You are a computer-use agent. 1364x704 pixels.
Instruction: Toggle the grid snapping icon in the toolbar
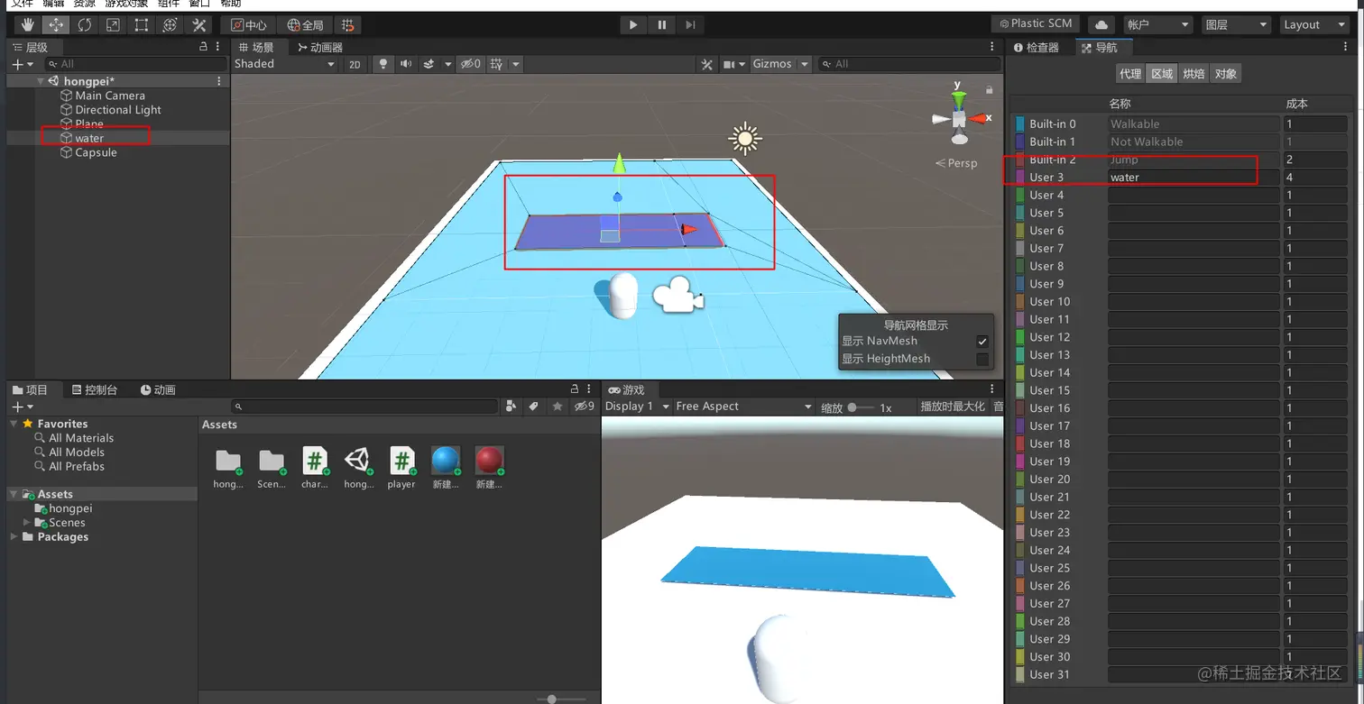point(348,25)
